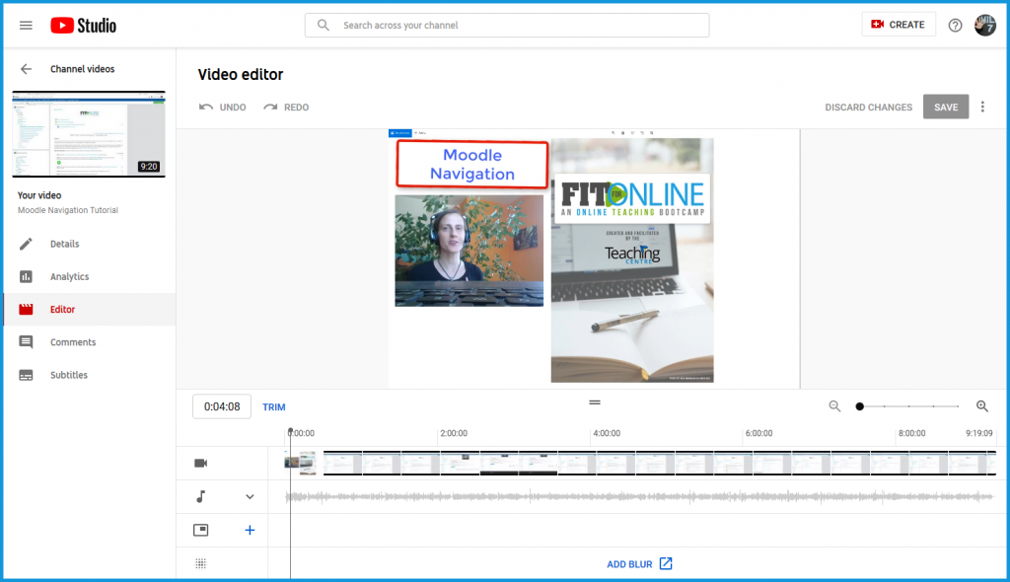The image size is (1010, 582).
Task: Undo the last edit
Action: click(223, 107)
